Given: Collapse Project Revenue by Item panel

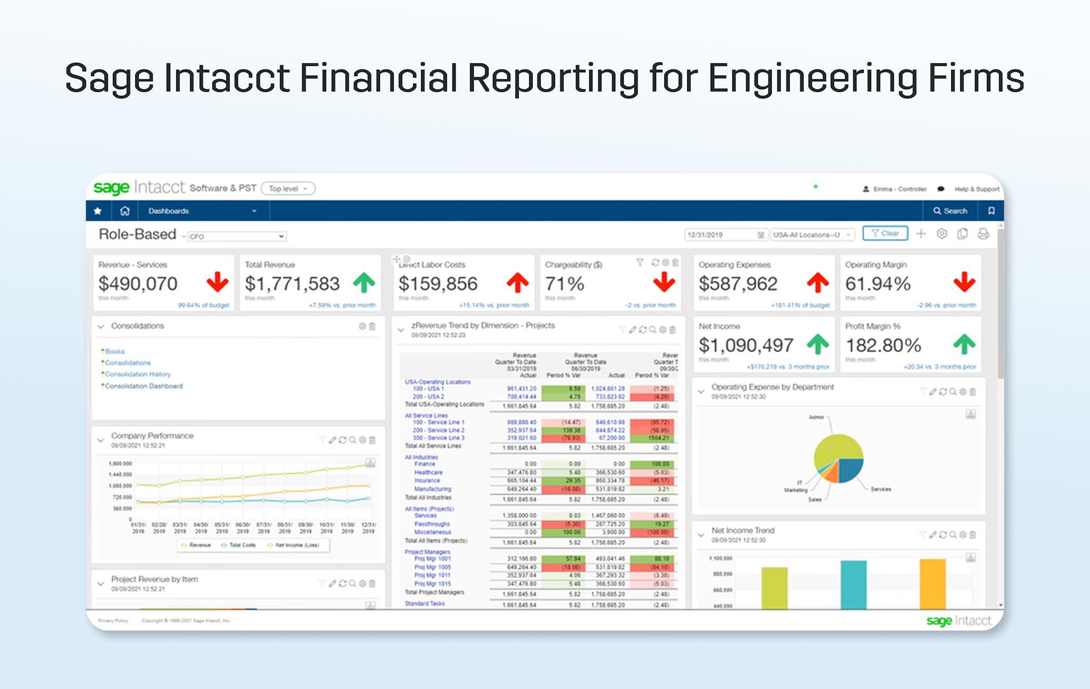Looking at the screenshot, I should (101, 584).
